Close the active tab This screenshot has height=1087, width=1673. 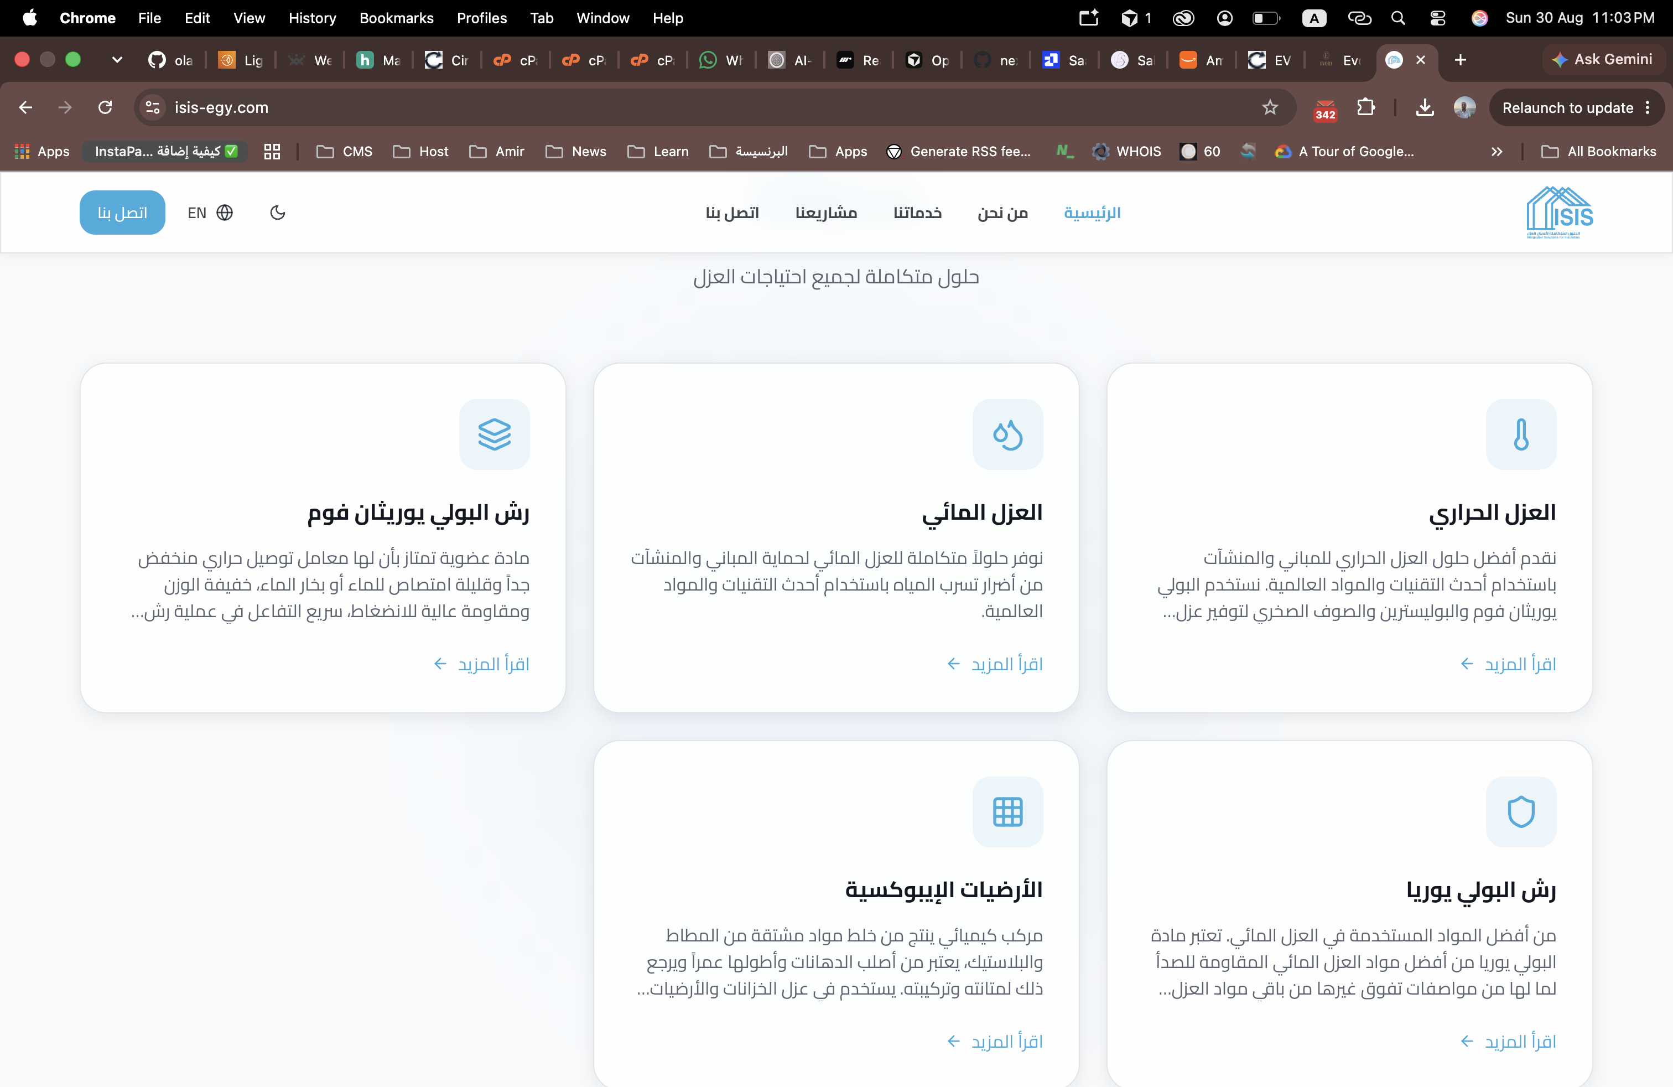click(1421, 60)
